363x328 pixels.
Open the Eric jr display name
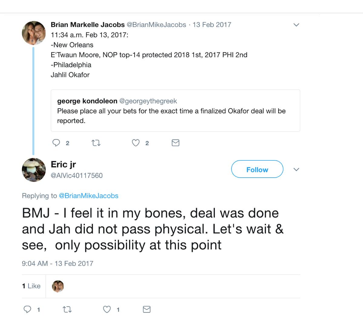(x=63, y=164)
